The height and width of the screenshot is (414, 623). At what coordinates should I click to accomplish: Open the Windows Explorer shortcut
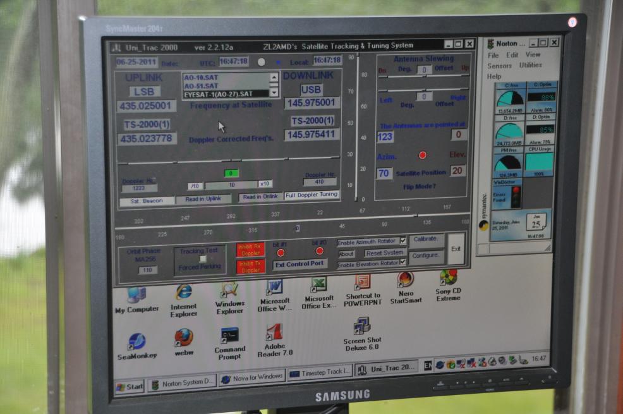229,298
